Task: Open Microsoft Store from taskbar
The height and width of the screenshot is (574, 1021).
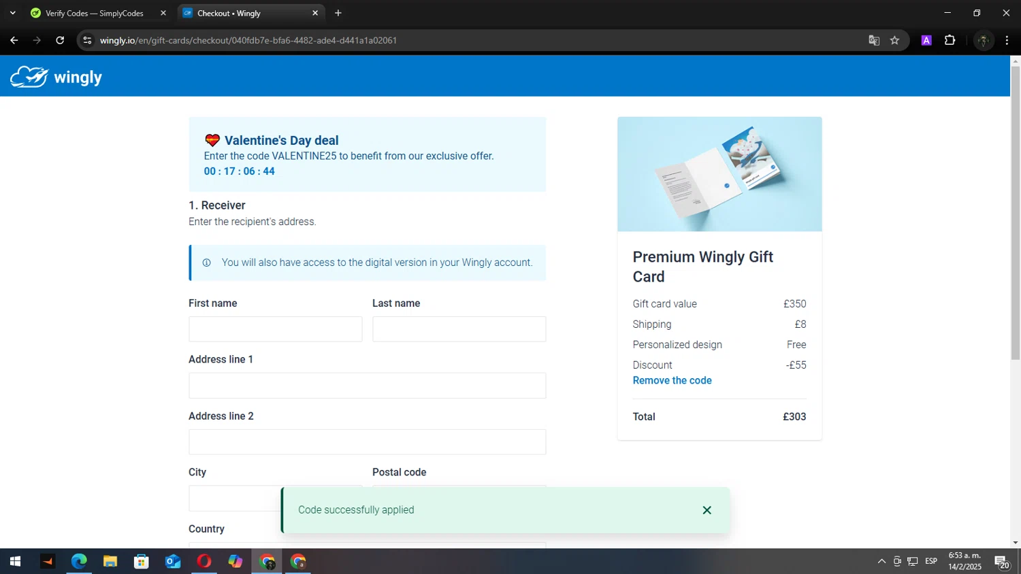Action: tap(141, 561)
